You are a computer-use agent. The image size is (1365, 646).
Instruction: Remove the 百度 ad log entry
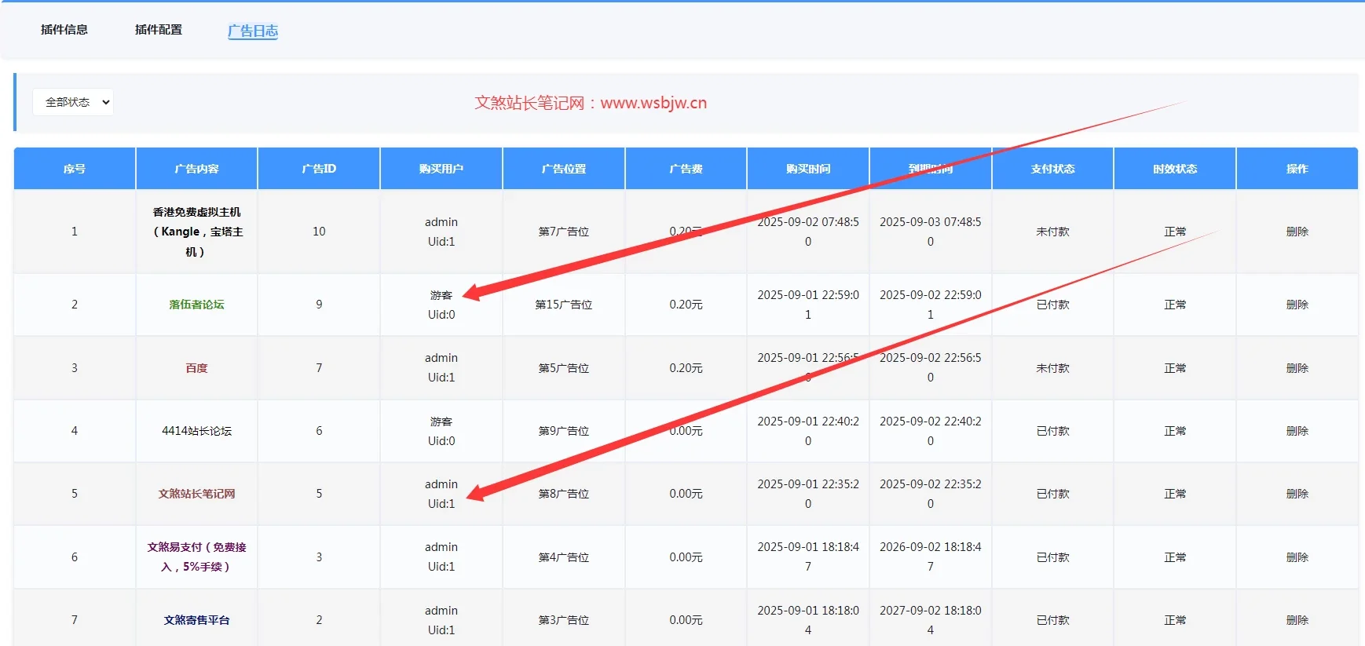coord(1297,368)
